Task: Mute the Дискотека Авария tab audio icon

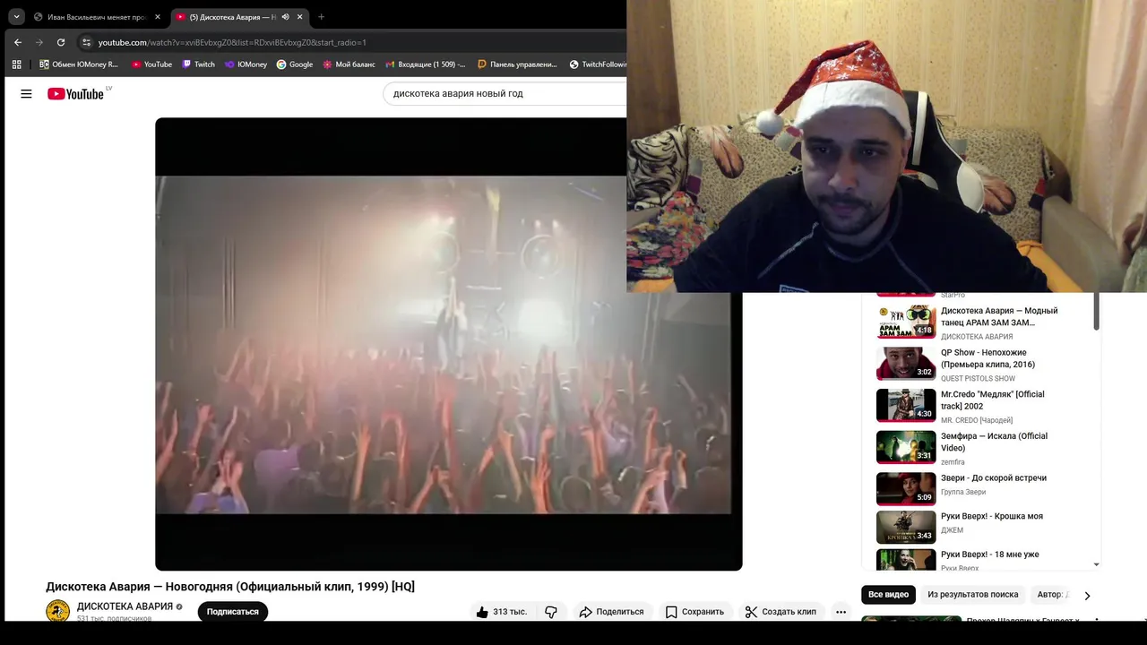Action: click(285, 17)
